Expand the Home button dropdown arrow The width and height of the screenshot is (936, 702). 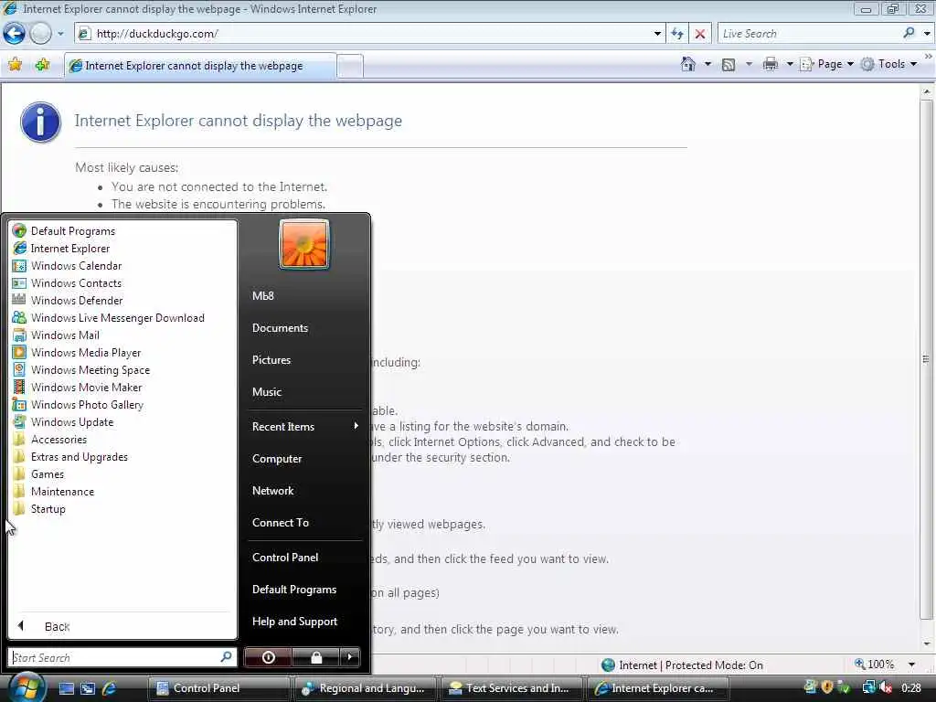708,64
